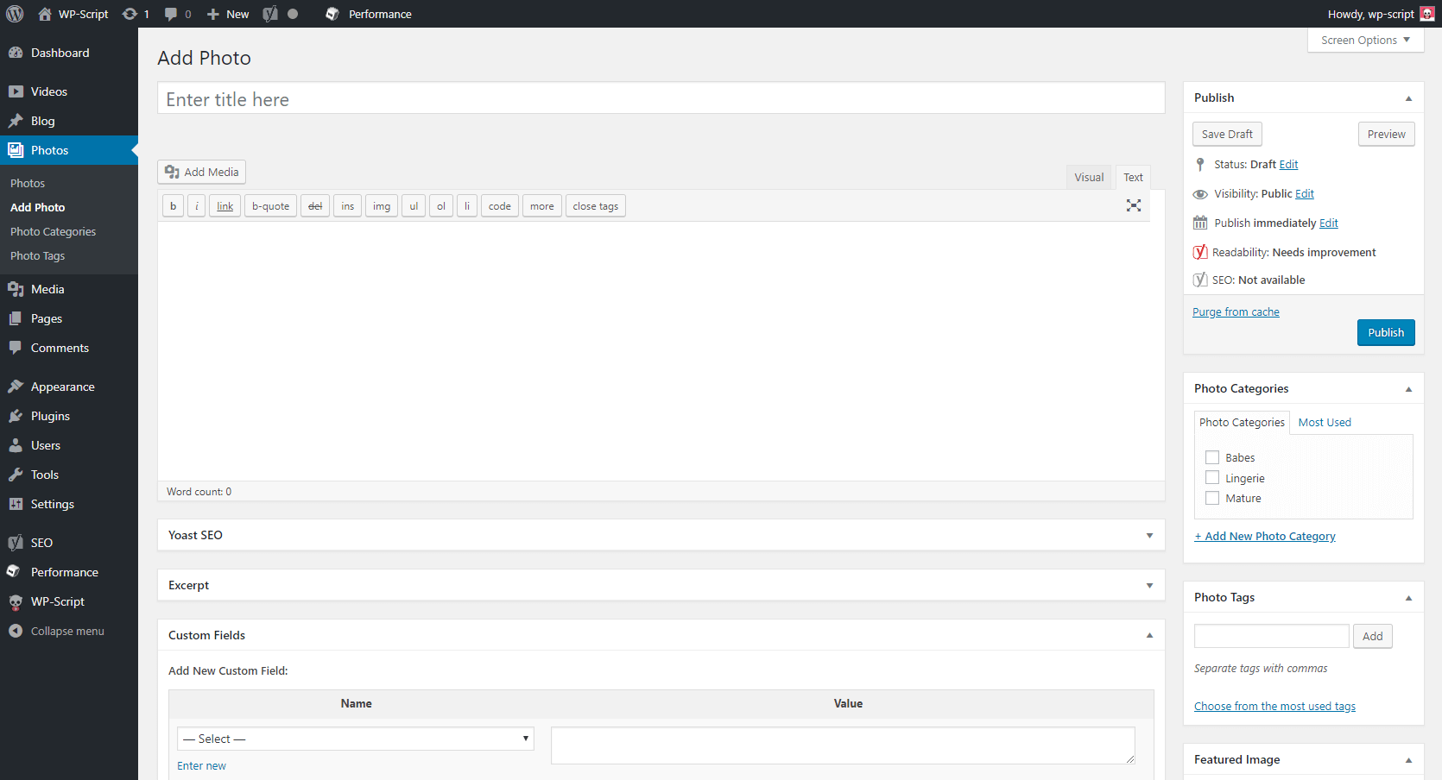Collapse the Photo Categories panel
This screenshot has width=1442, height=780.
tap(1408, 389)
